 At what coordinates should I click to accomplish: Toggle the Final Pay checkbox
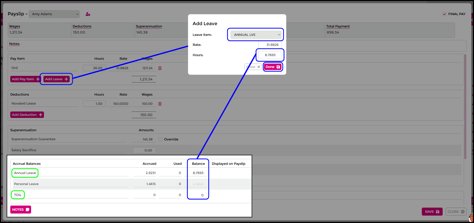(x=444, y=14)
